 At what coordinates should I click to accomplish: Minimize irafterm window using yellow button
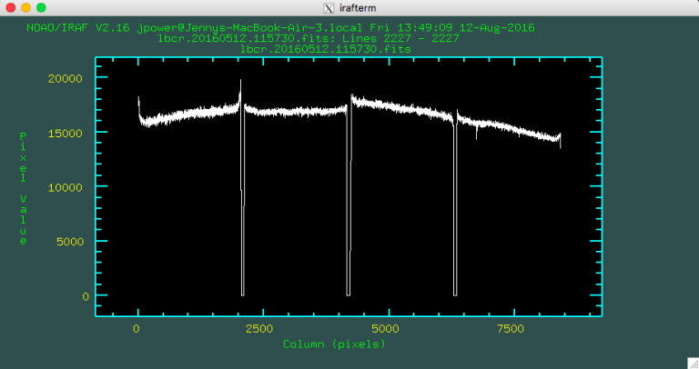point(25,7)
